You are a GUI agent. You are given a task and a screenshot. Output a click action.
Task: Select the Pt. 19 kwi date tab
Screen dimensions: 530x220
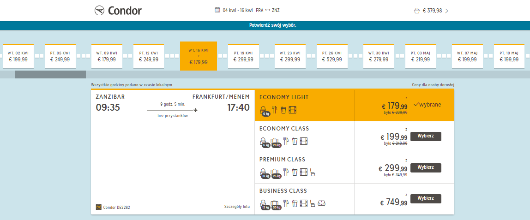pyautogui.click(x=243, y=56)
